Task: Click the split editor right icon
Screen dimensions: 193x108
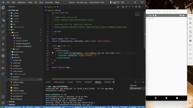Action: 139,7
